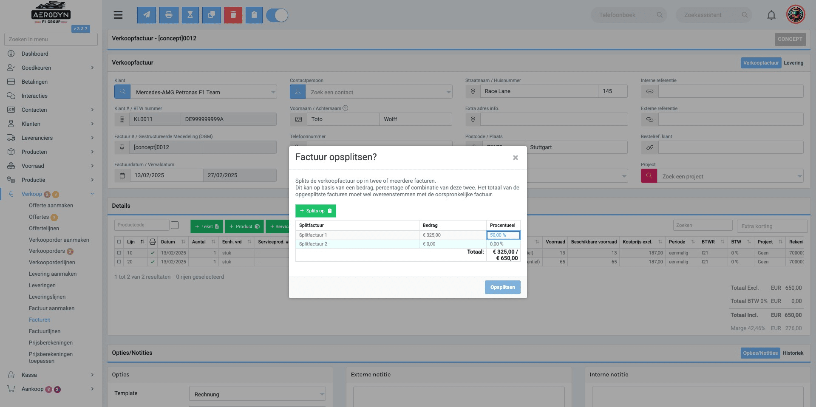Image resolution: width=816 pixels, height=407 pixels.
Task: Click the Splitfactuur 1 percentage field
Action: click(x=503, y=235)
